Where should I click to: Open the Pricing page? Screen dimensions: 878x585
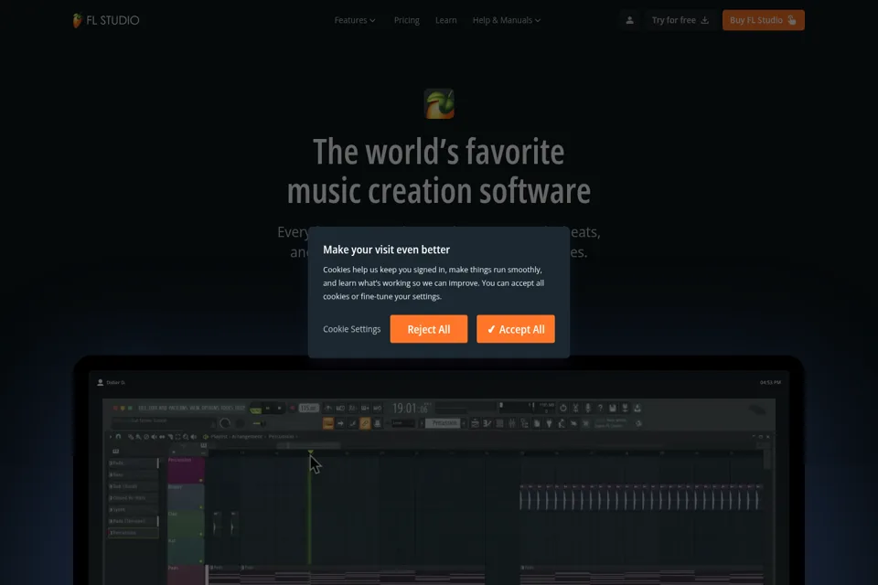pyautogui.click(x=406, y=20)
